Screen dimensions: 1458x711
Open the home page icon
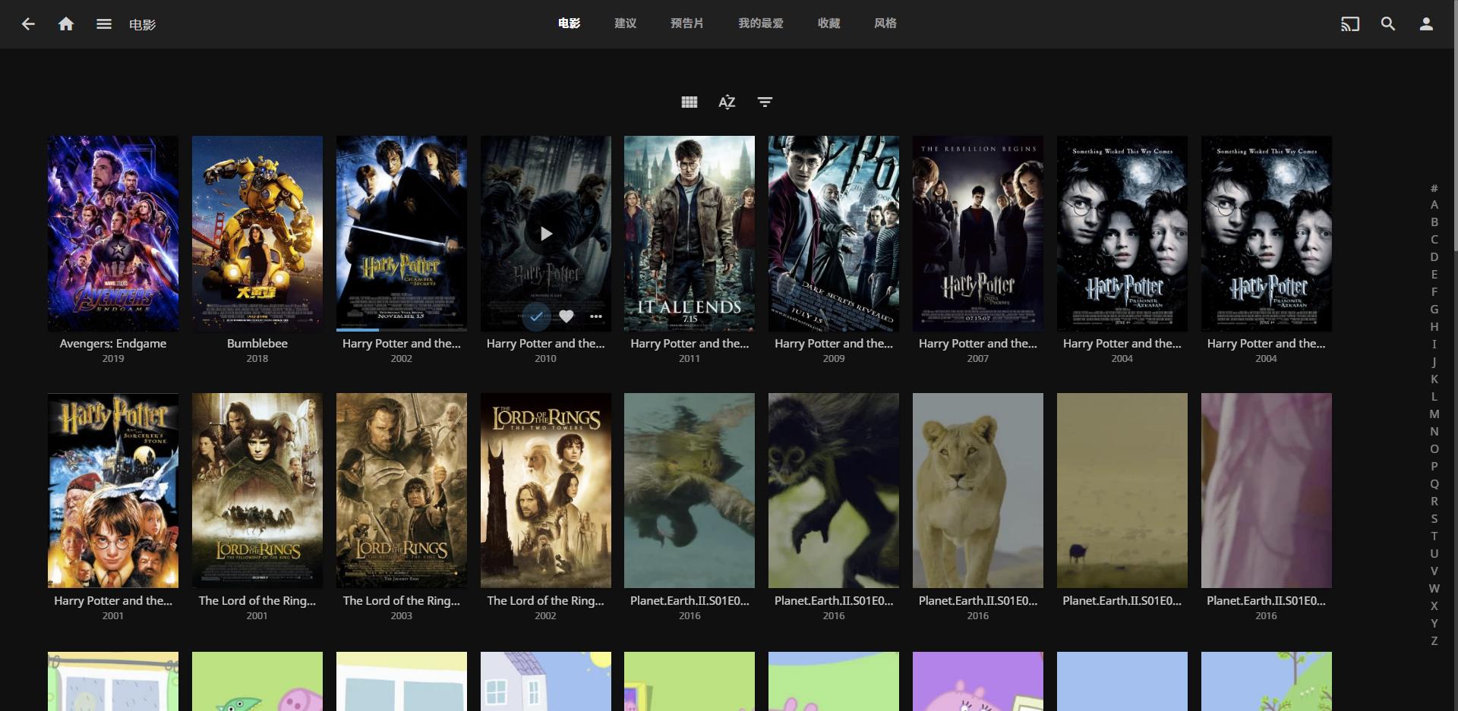(66, 24)
